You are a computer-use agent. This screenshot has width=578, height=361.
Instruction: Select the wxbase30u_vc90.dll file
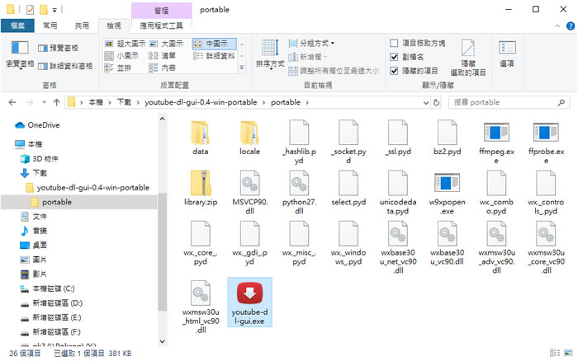point(448,243)
